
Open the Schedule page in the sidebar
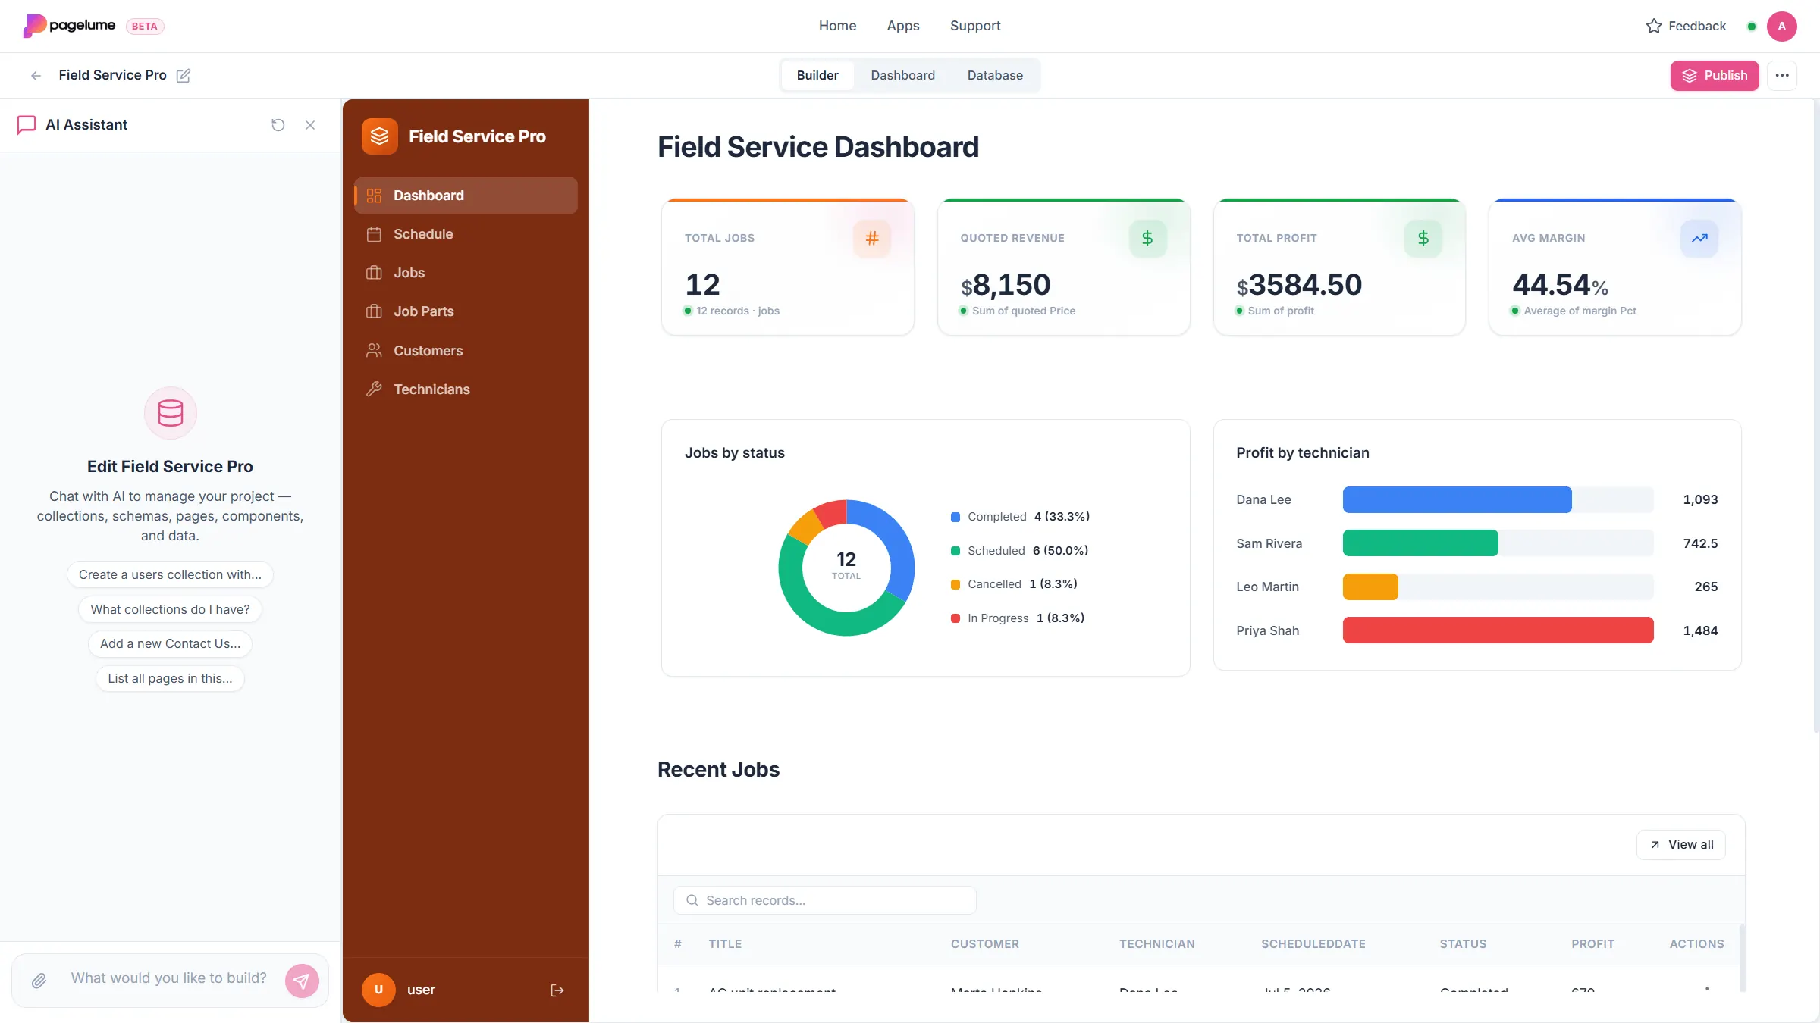click(466, 234)
